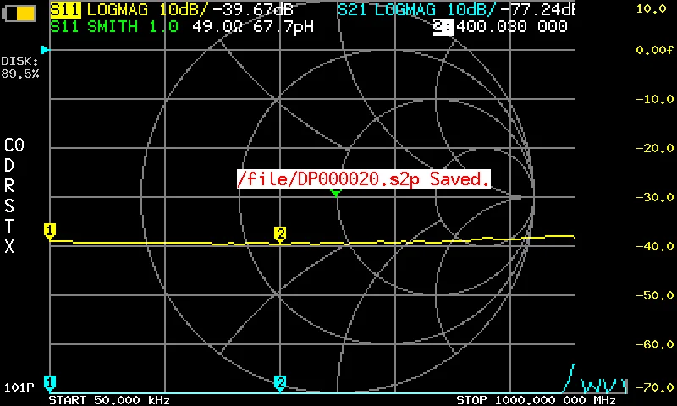This screenshot has width=677, height=406.
Task: Click the -77.24dB S21 value readout
Action: coord(537,9)
